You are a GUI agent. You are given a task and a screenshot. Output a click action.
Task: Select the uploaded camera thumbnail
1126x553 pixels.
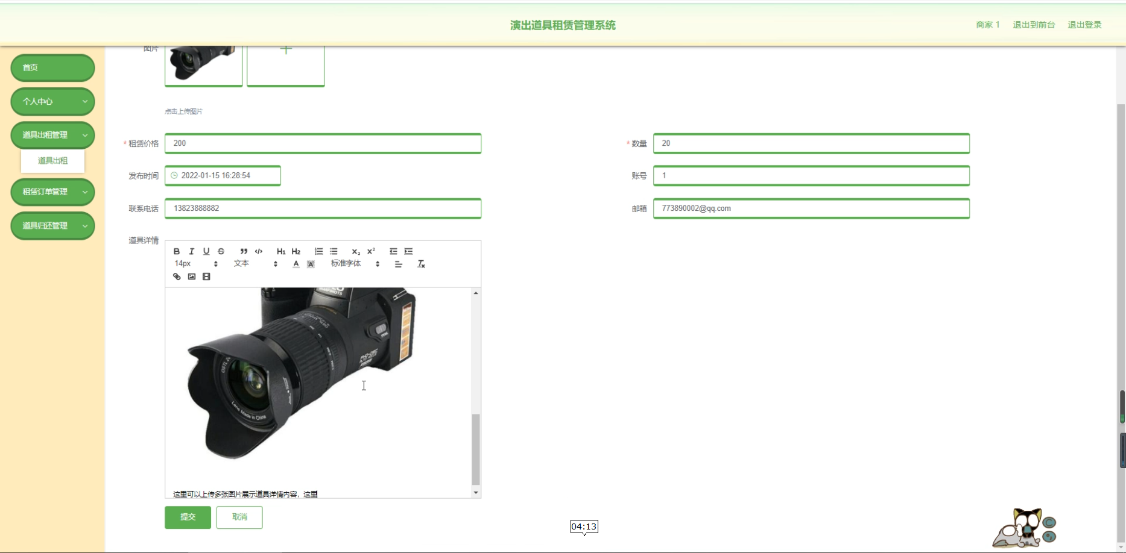point(204,66)
